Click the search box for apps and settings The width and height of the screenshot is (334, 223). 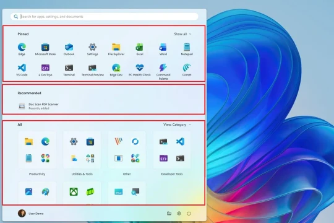point(105,17)
